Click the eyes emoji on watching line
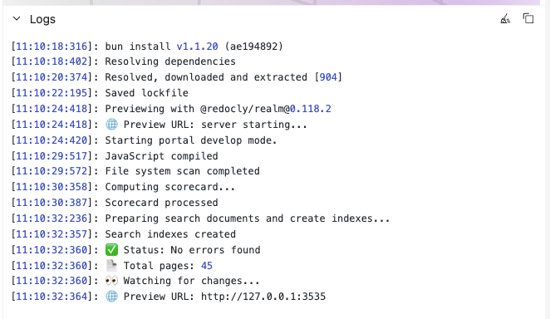Viewport: 550px width, 319px height. pyautogui.click(x=111, y=281)
